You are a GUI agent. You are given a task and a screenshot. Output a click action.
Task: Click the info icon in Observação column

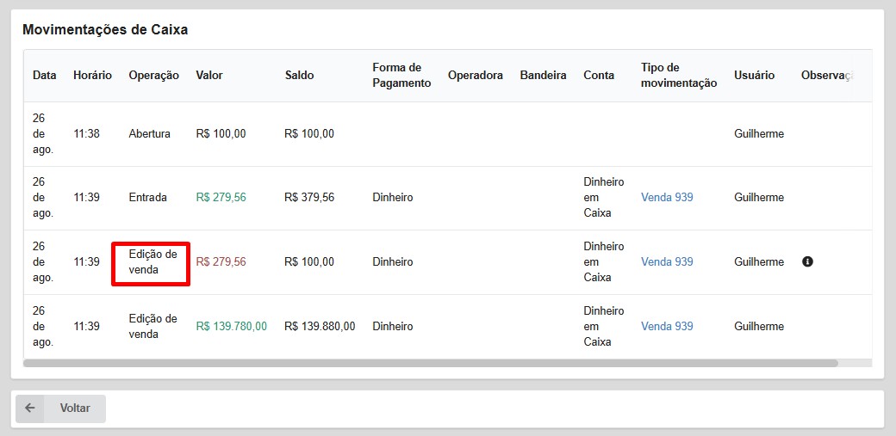point(807,261)
